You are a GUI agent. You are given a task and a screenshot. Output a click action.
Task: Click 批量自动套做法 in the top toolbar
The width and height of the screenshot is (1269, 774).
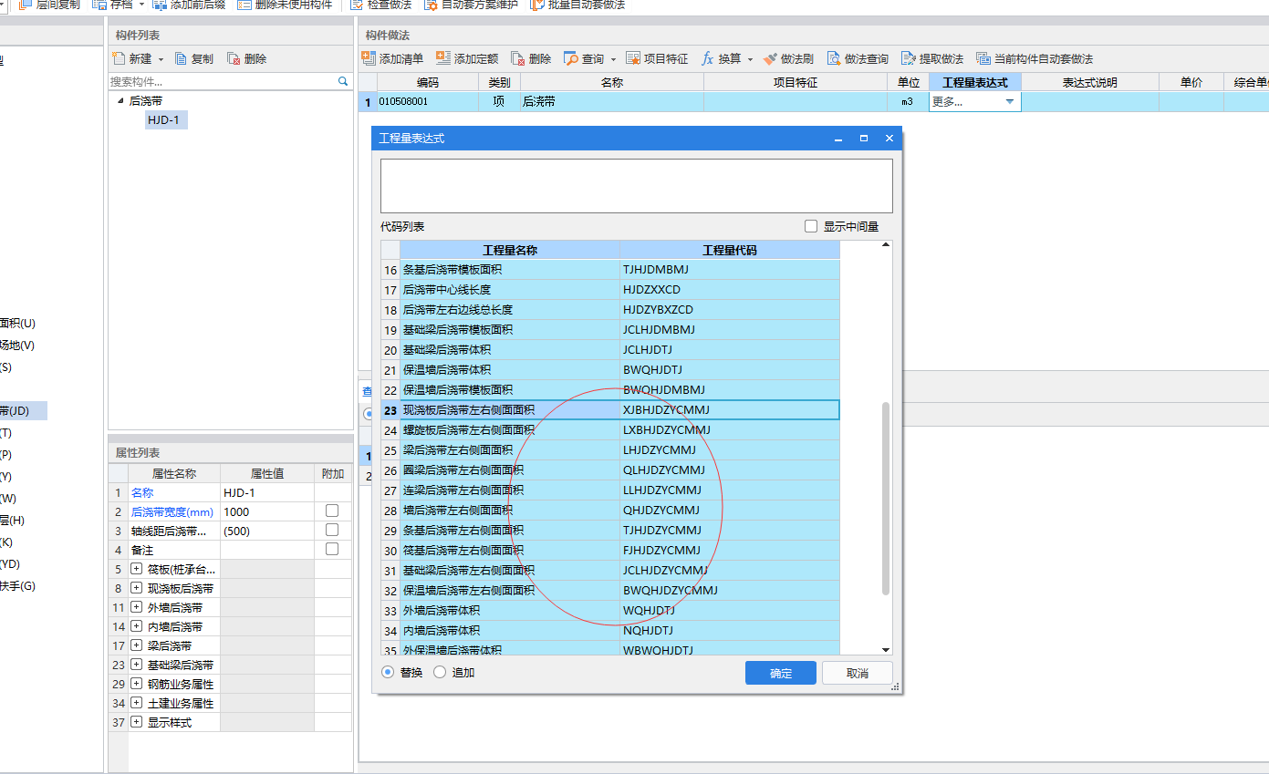[x=577, y=5]
